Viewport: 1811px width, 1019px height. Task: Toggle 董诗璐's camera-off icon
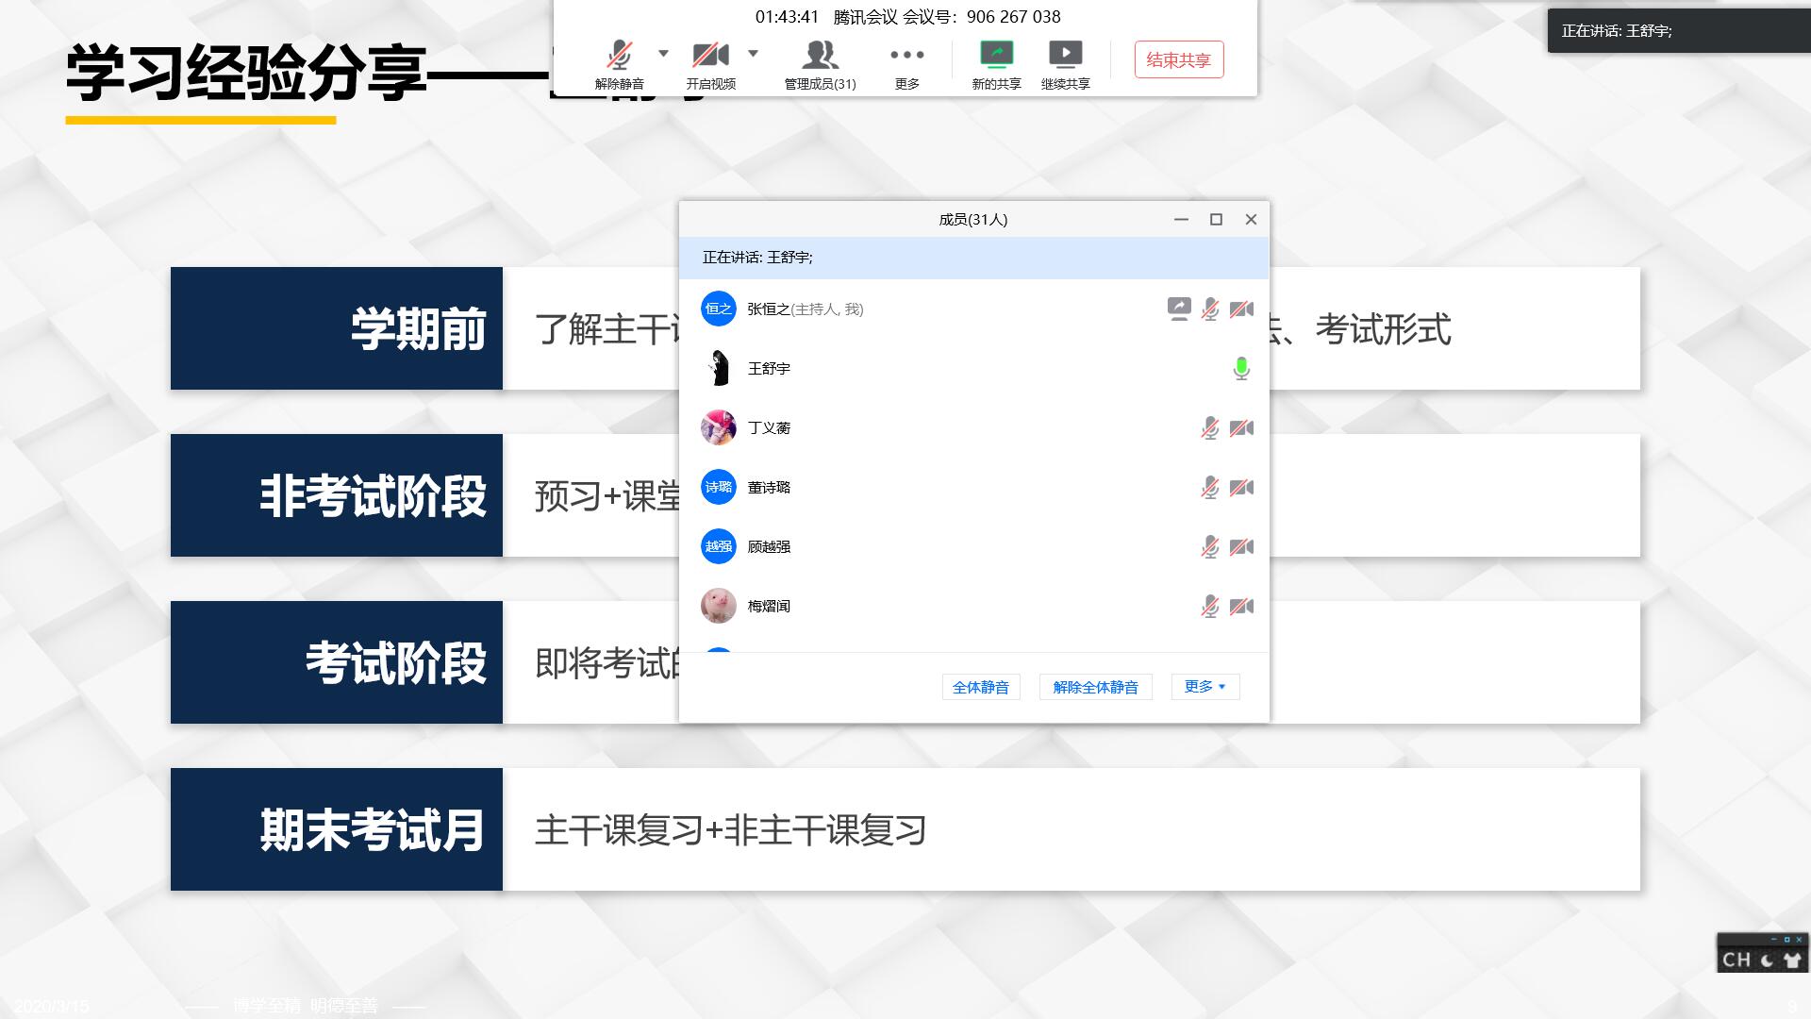click(x=1241, y=488)
